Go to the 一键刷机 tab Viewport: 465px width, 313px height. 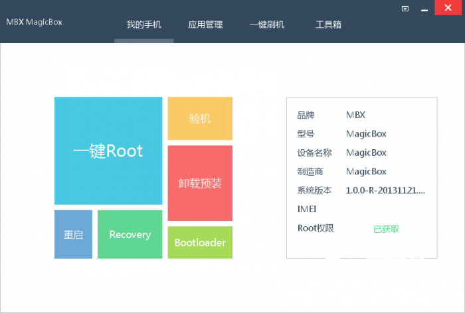(267, 25)
